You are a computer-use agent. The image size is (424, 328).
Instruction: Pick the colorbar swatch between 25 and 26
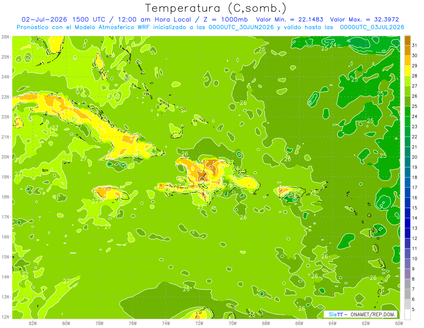click(407, 102)
